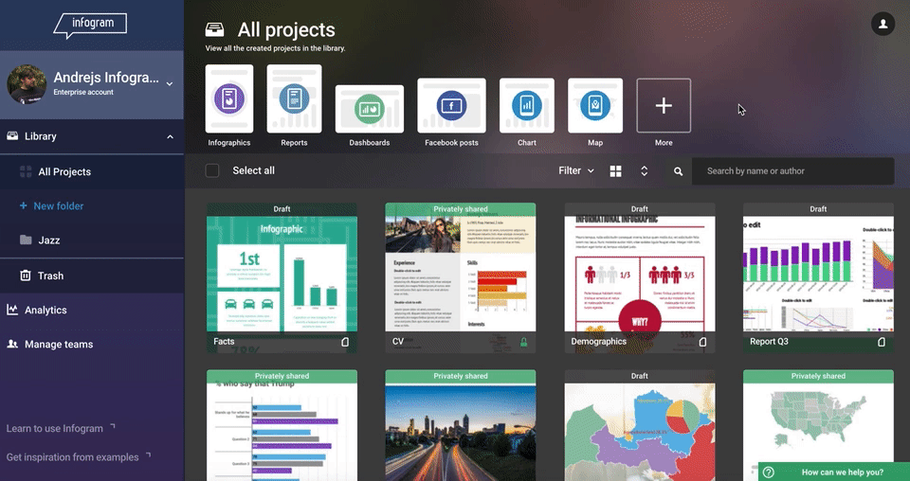Open All Projects in sidebar

[92, 171]
